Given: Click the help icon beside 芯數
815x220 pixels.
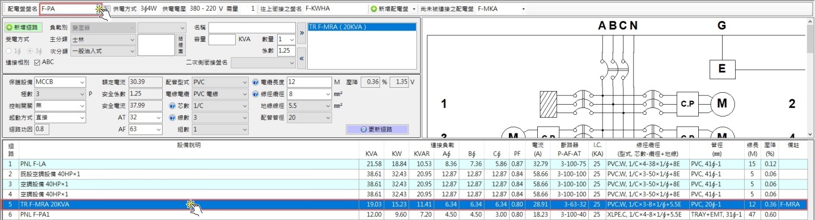Looking at the screenshot, I should click(172, 106).
